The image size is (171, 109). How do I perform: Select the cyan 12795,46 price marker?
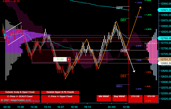(x=164, y=38)
